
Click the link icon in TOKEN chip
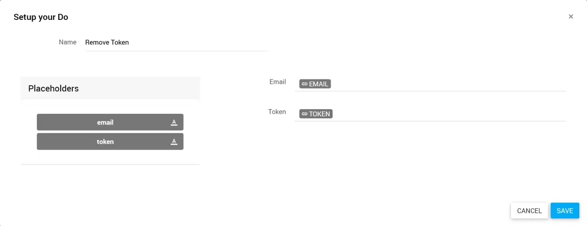[x=304, y=114]
